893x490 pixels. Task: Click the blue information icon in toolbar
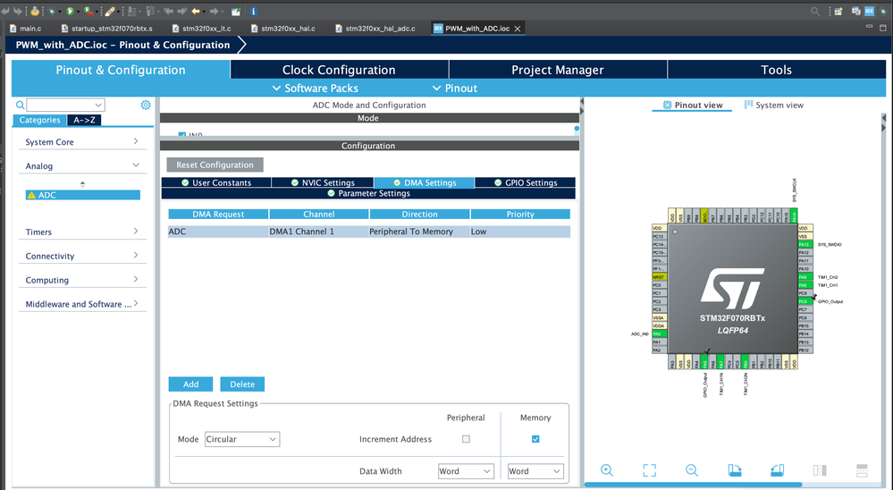[x=254, y=12]
